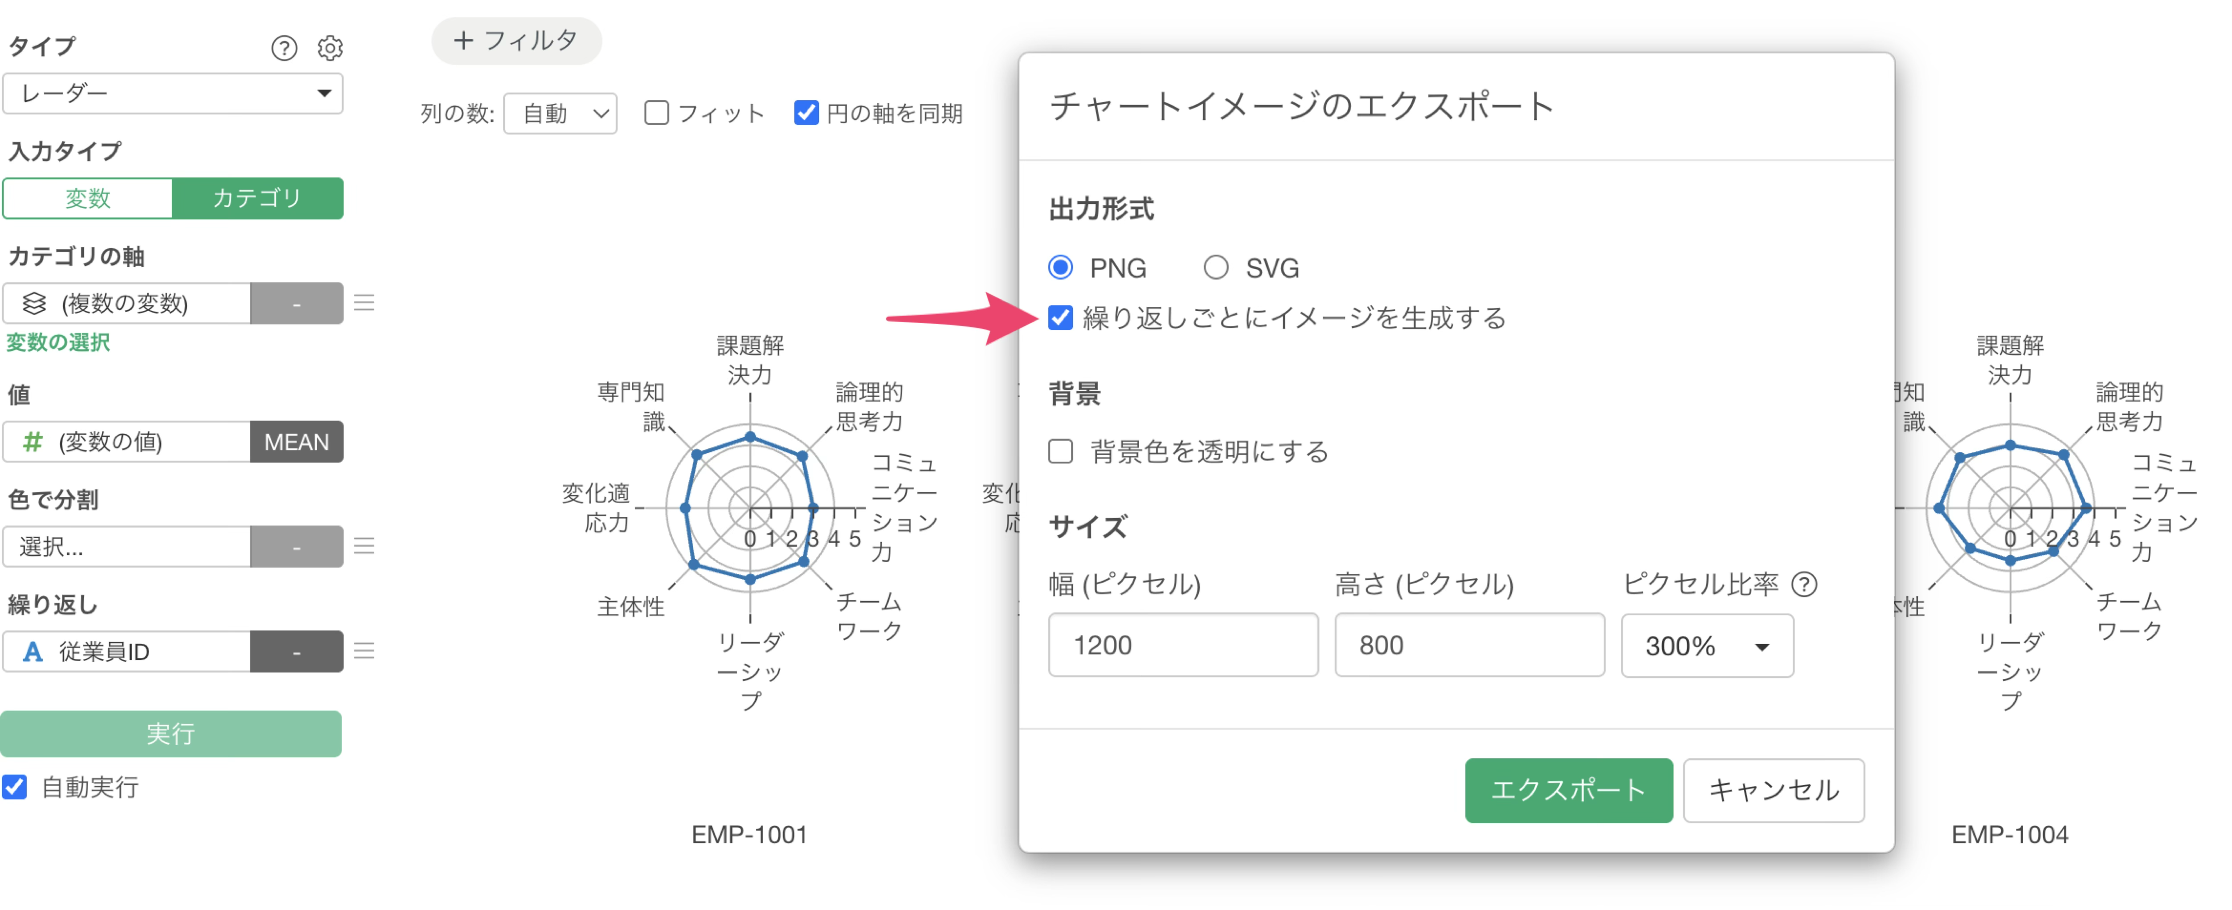Select the PNG output format
This screenshot has width=2232, height=910.
[1061, 268]
